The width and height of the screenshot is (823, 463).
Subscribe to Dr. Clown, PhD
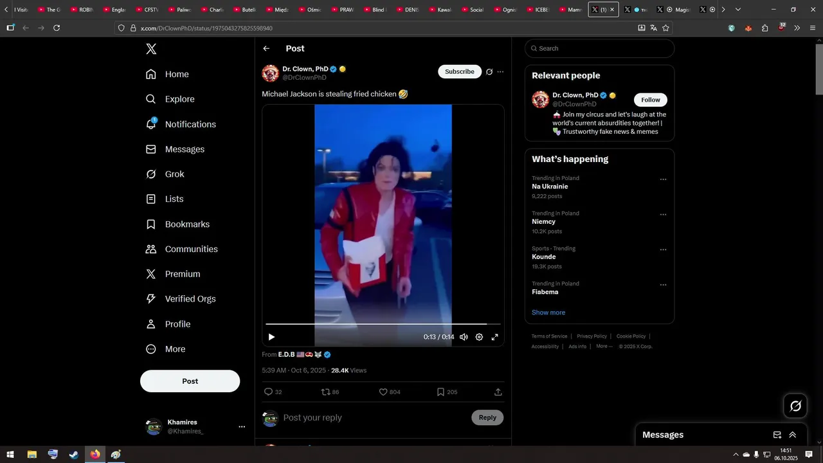tap(460, 71)
